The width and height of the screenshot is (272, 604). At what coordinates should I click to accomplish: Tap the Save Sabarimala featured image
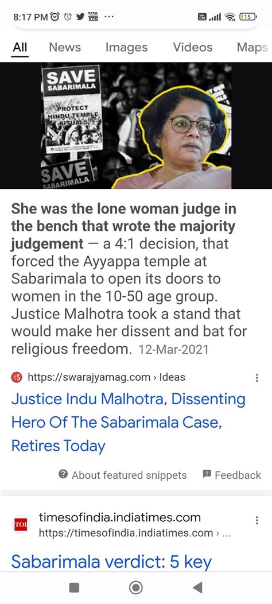coord(136,126)
